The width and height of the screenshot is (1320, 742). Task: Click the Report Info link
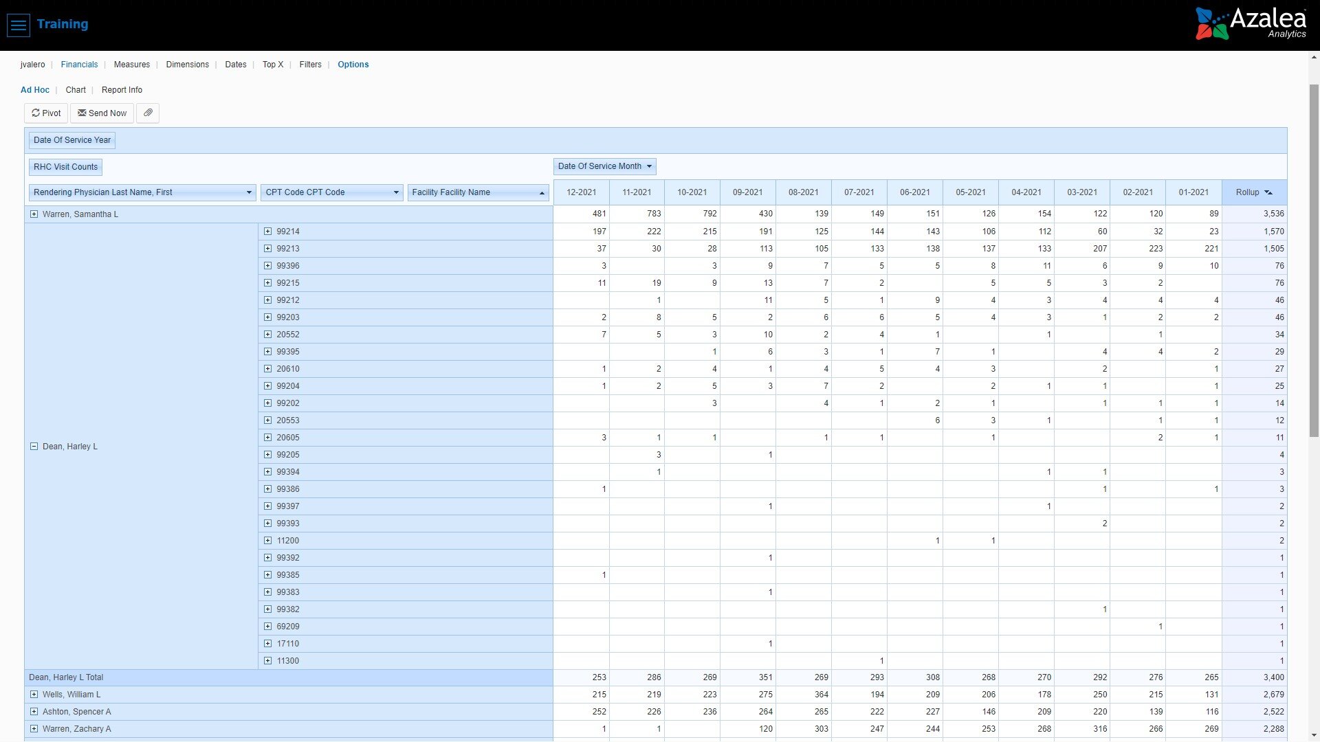pyautogui.click(x=122, y=90)
